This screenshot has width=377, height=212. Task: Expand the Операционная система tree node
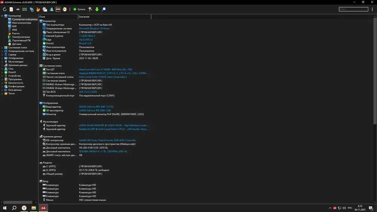pos(2,51)
